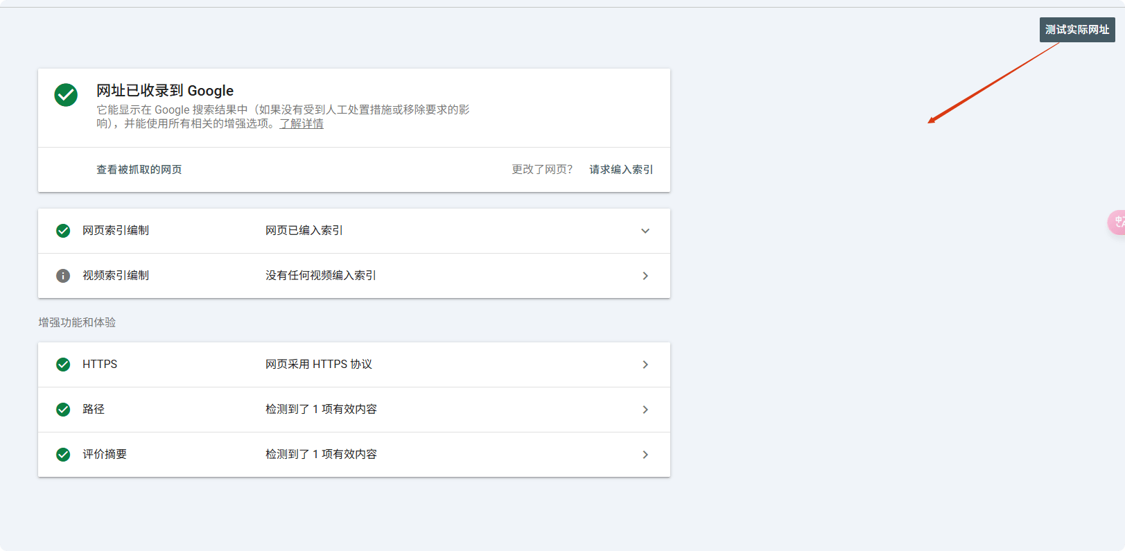Click 请求编入索引 to request indexing

[621, 170]
